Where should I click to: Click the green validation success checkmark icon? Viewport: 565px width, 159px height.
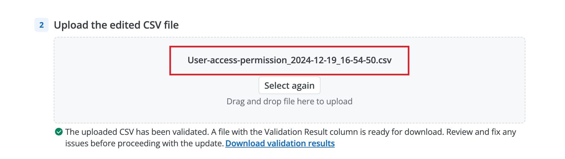[59, 132]
